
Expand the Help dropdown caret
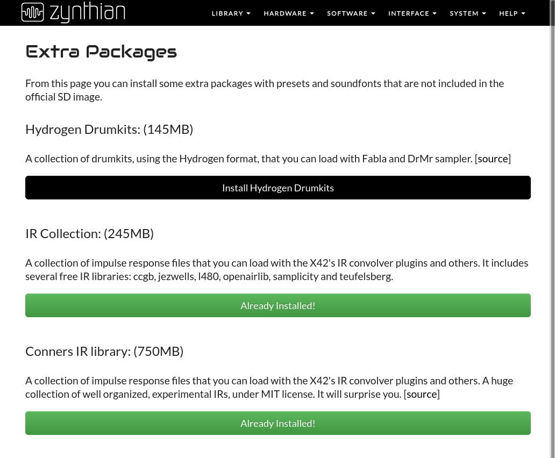(x=523, y=13)
